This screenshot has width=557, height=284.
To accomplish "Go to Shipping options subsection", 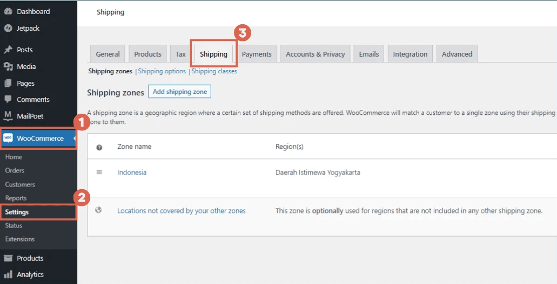I will (162, 71).
